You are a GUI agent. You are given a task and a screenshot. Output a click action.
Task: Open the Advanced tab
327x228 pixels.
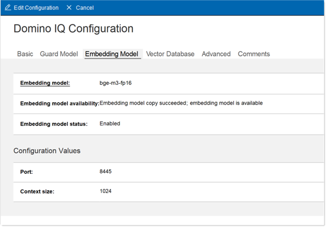pyautogui.click(x=216, y=54)
